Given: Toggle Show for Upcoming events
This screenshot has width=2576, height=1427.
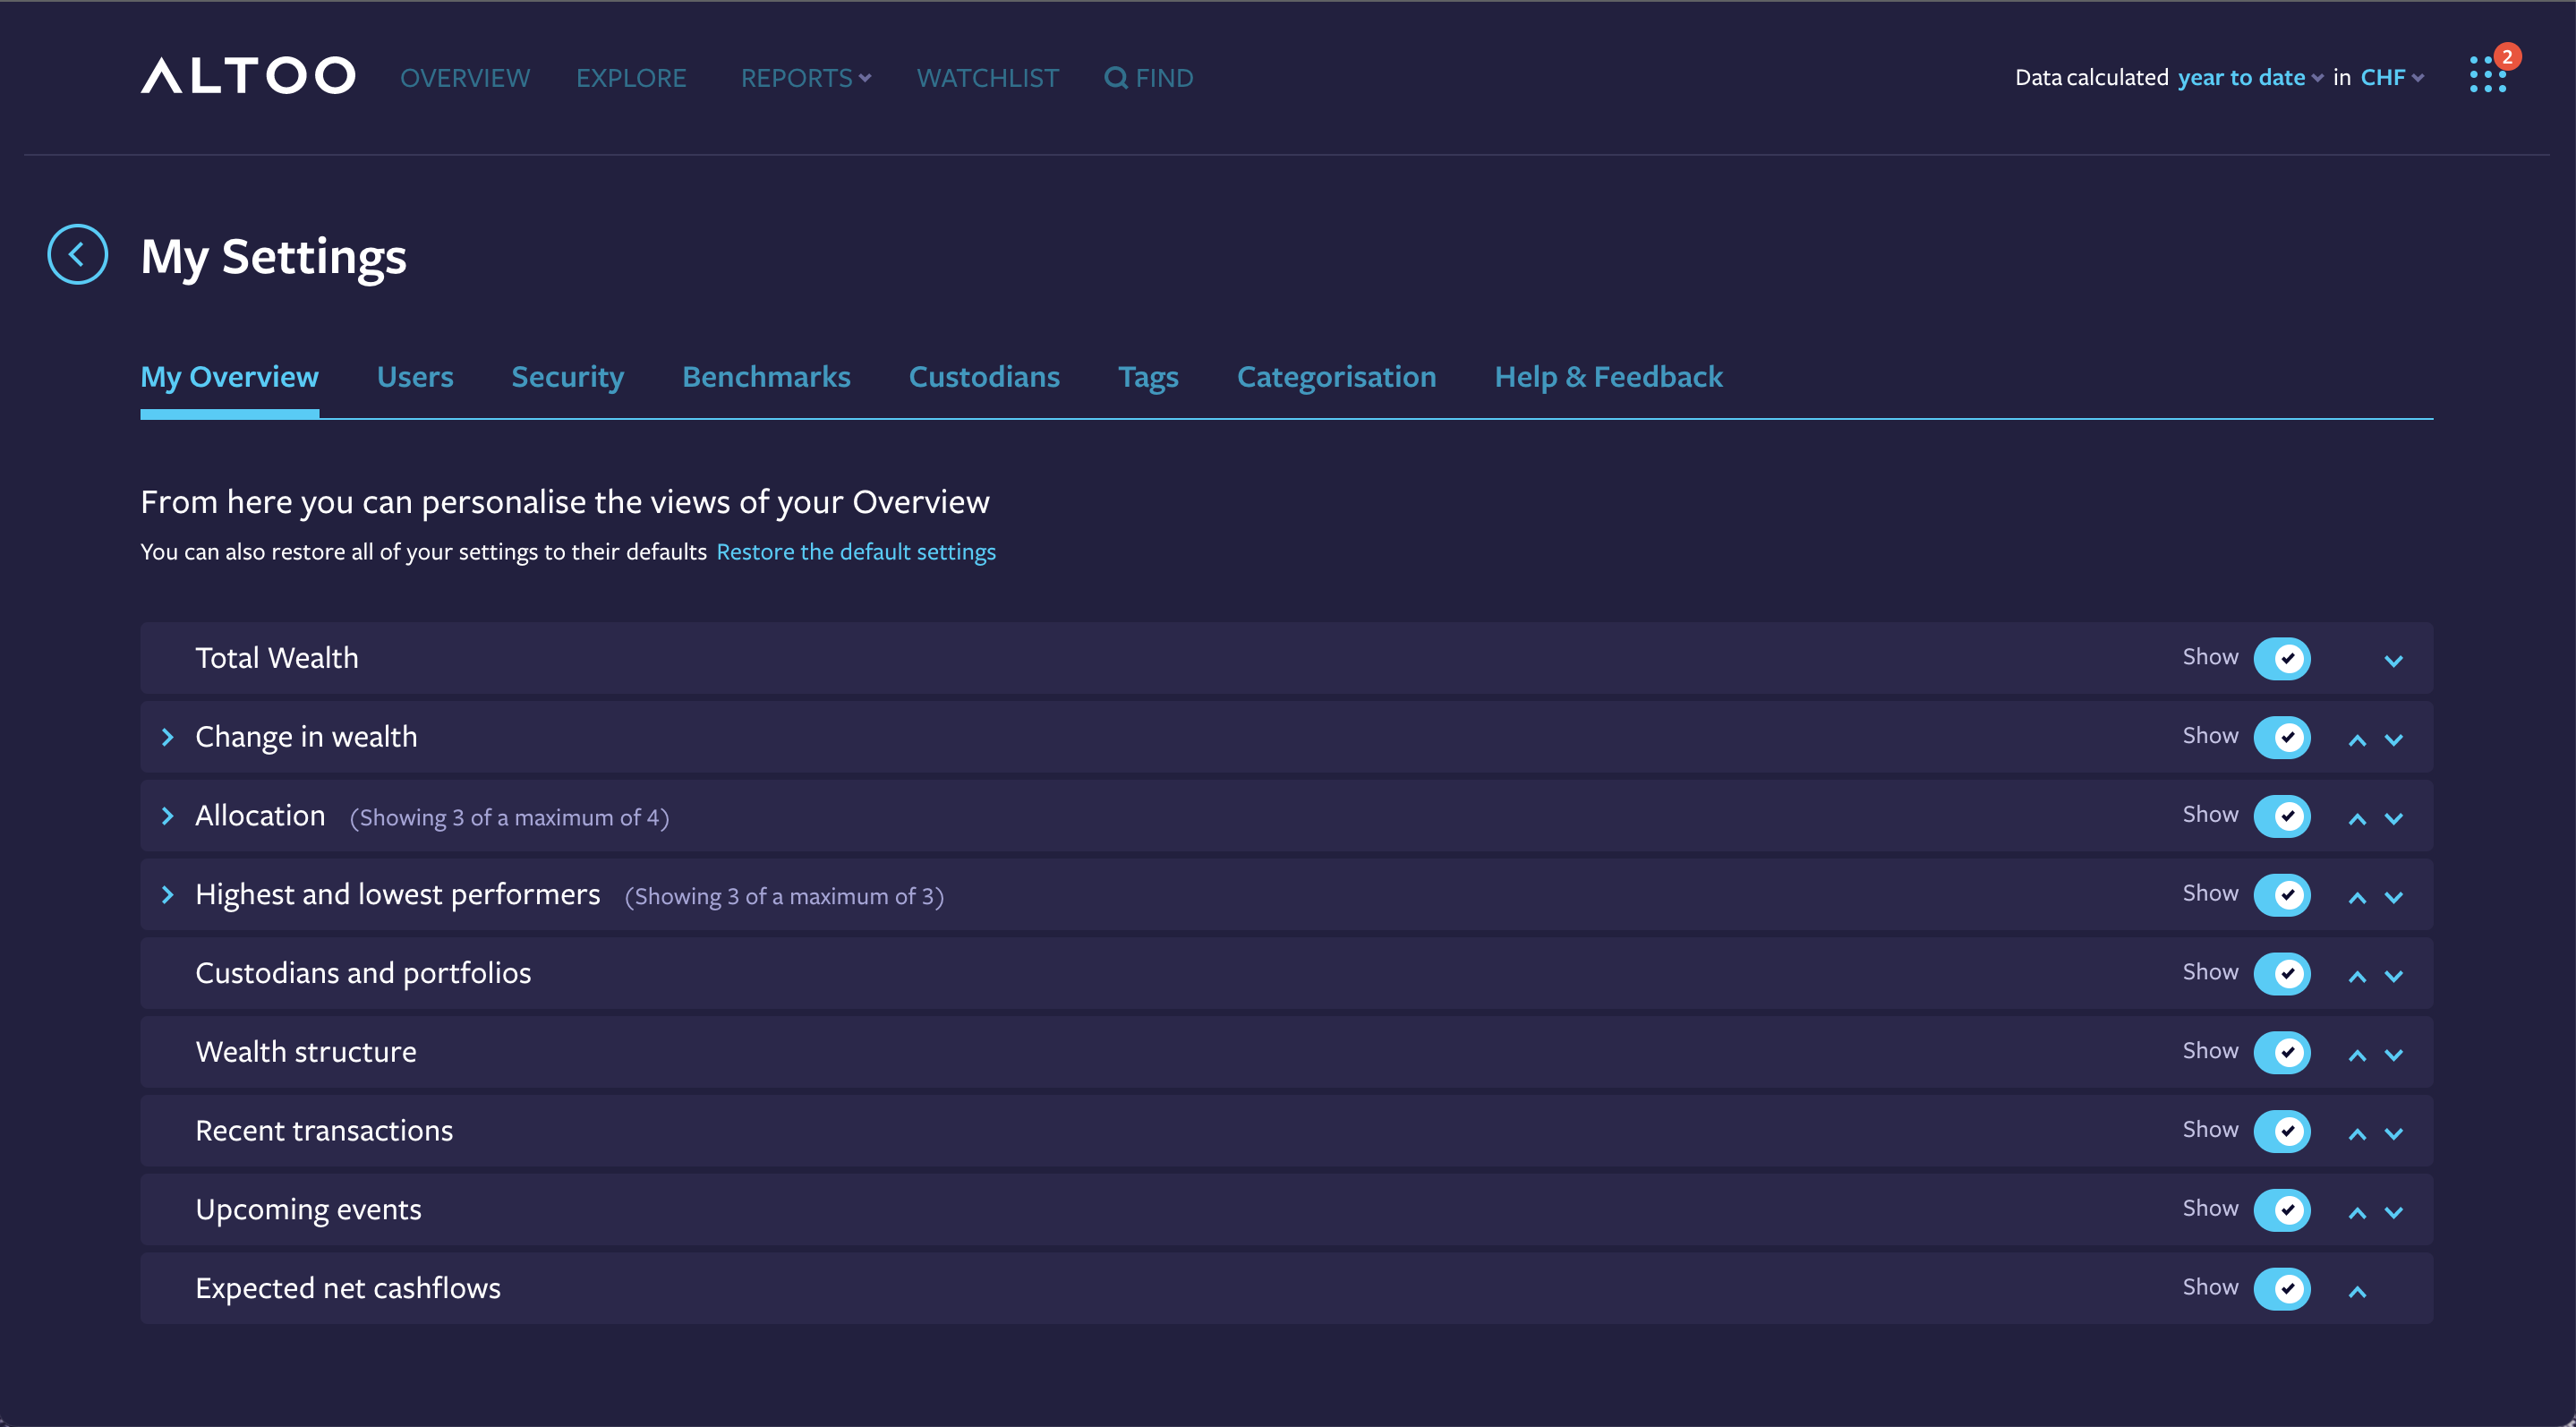Looking at the screenshot, I should [x=2281, y=1210].
